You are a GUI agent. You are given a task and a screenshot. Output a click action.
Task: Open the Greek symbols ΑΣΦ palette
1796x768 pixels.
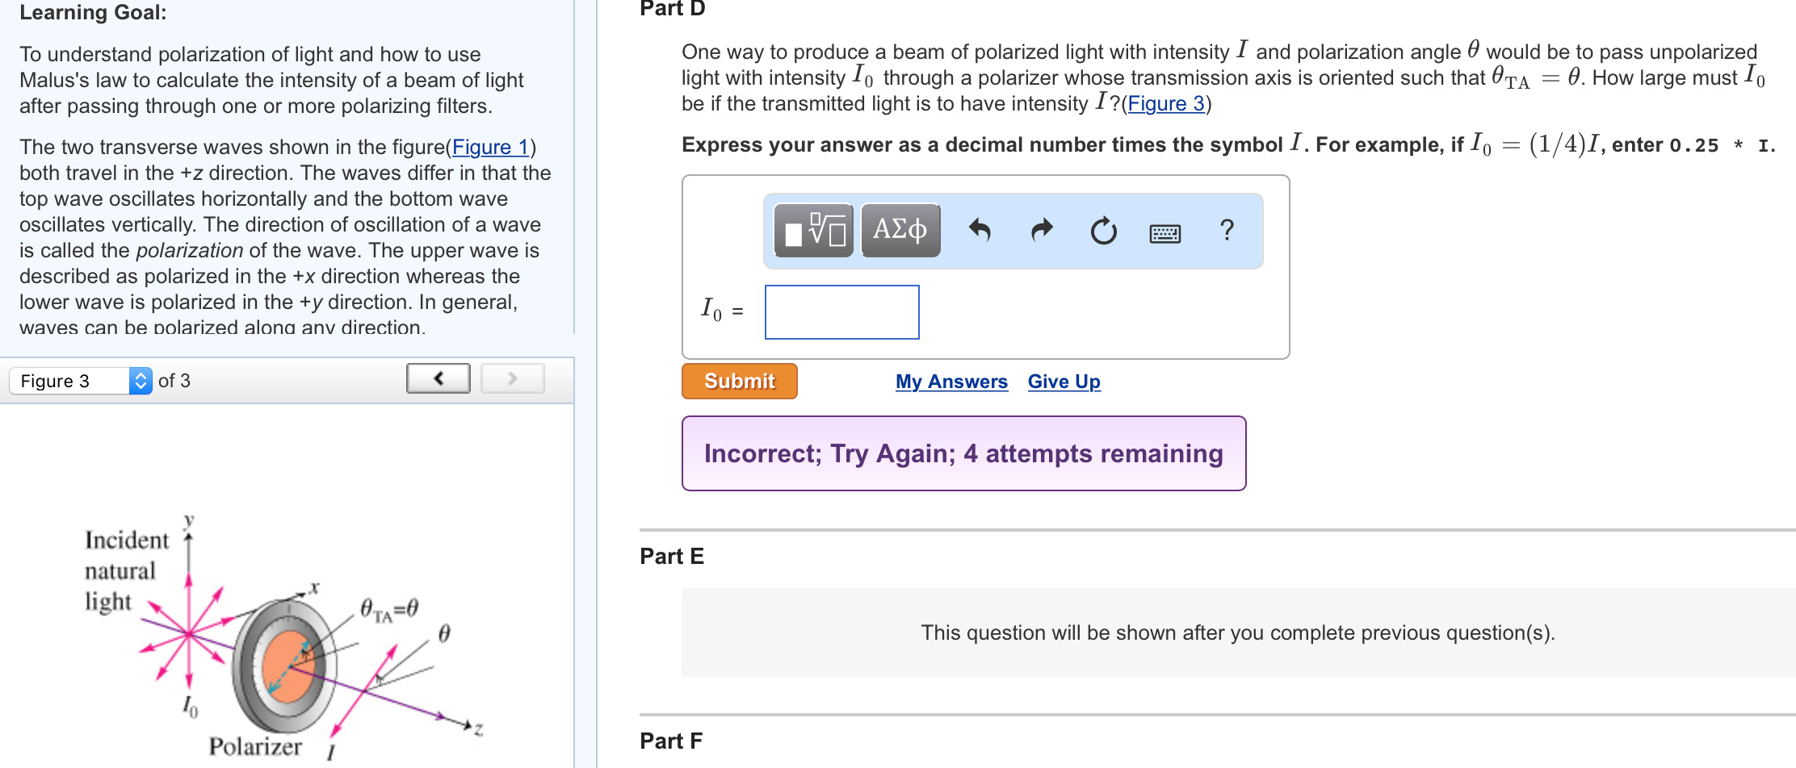click(x=900, y=231)
